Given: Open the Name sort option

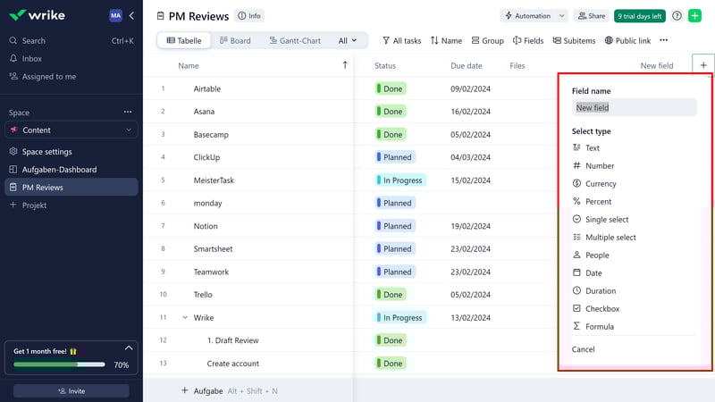Looking at the screenshot, I should click(446, 40).
